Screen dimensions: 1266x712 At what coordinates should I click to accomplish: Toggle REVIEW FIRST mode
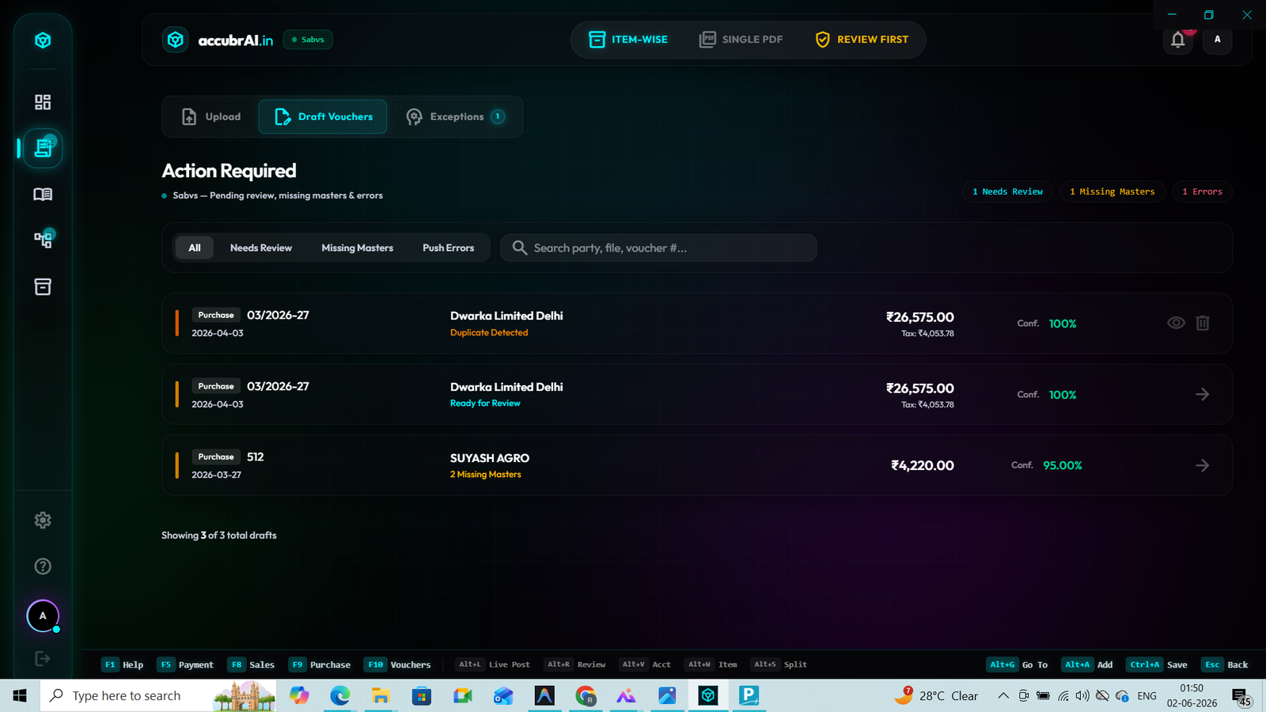tap(862, 40)
